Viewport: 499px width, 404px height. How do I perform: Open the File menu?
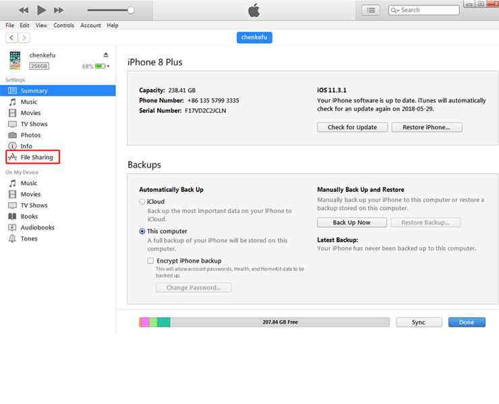tap(9, 25)
